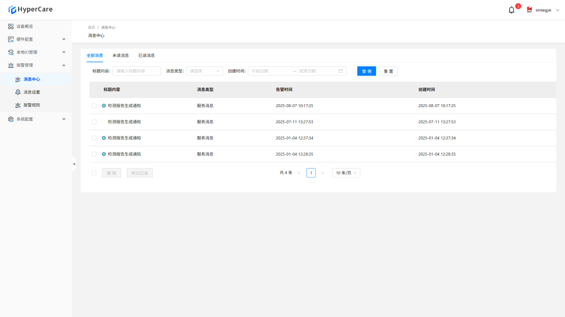Click the 报警规则 sidebar icon
Image resolution: width=565 pixels, height=317 pixels.
point(18,105)
